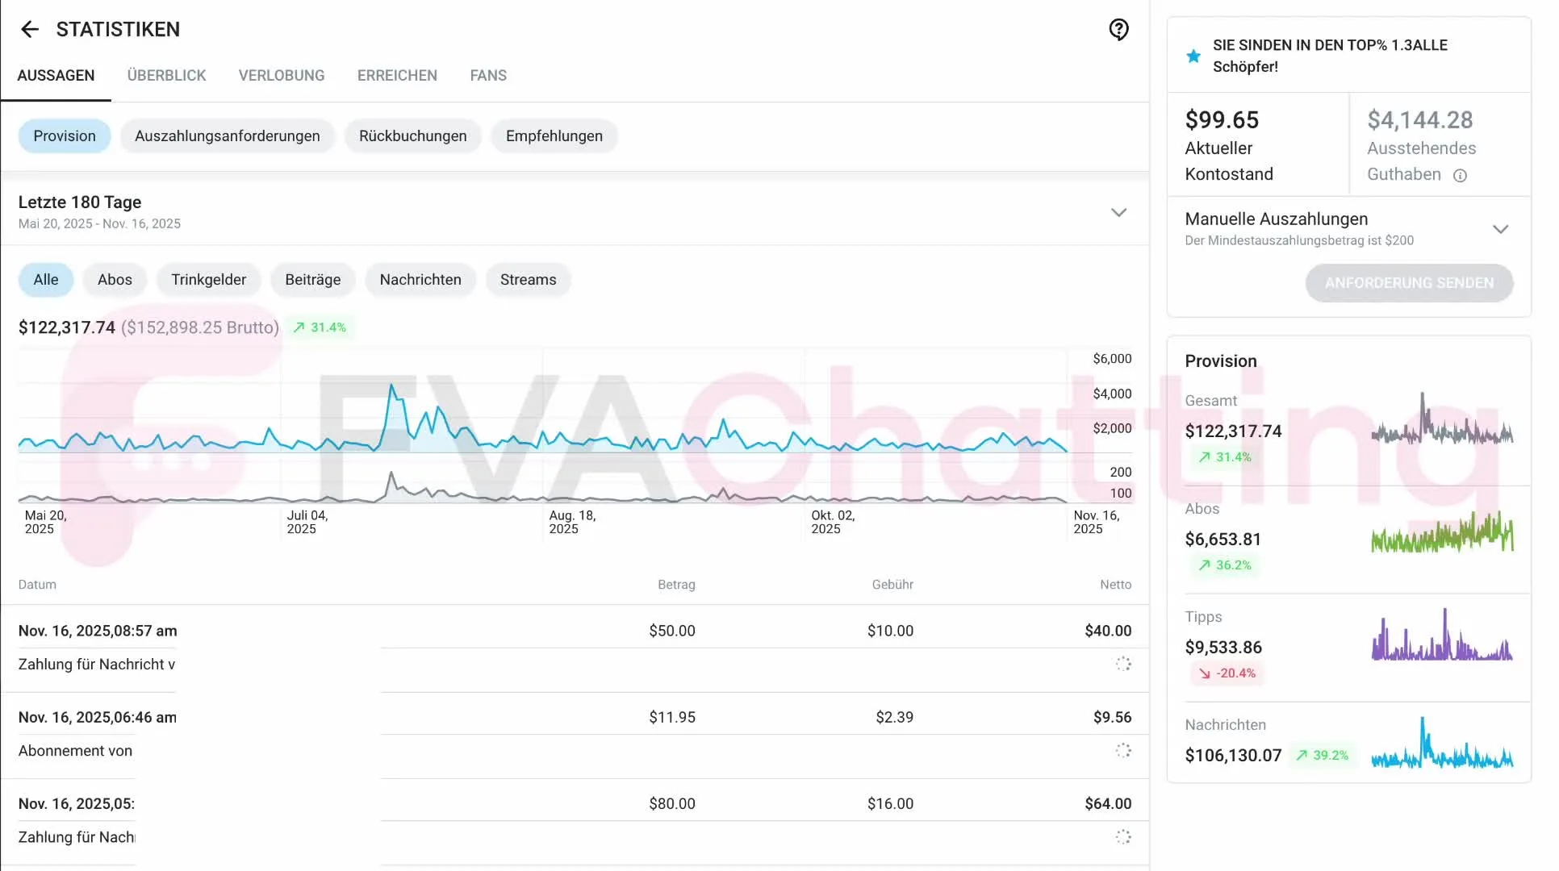
Task: Open the FANS tab
Action: pos(488,76)
